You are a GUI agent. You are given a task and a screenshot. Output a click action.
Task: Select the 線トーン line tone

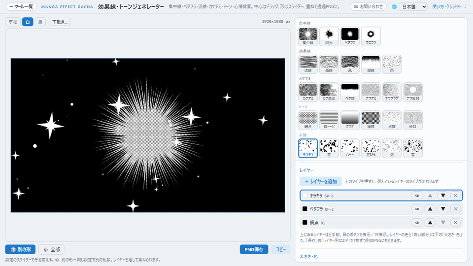click(x=329, y=120)
